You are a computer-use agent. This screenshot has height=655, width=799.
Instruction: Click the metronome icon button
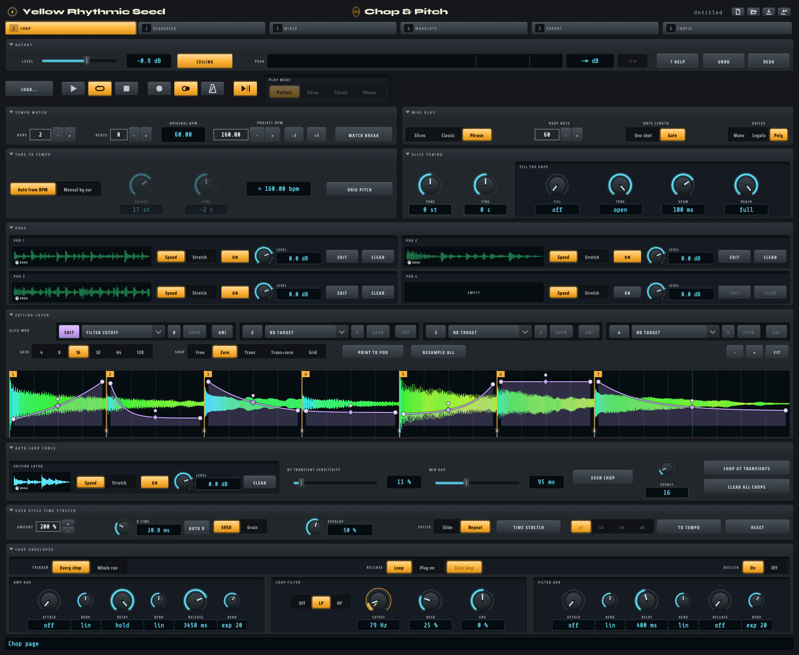tap(212, 89)
